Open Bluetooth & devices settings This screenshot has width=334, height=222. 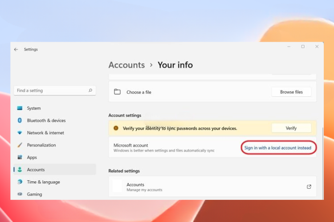click(55, 120)
